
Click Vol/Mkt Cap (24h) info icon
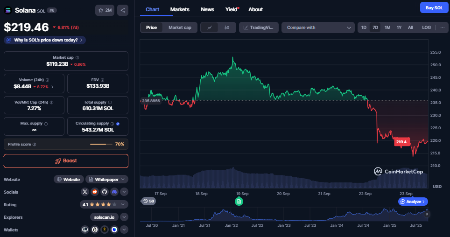(52, 103)
